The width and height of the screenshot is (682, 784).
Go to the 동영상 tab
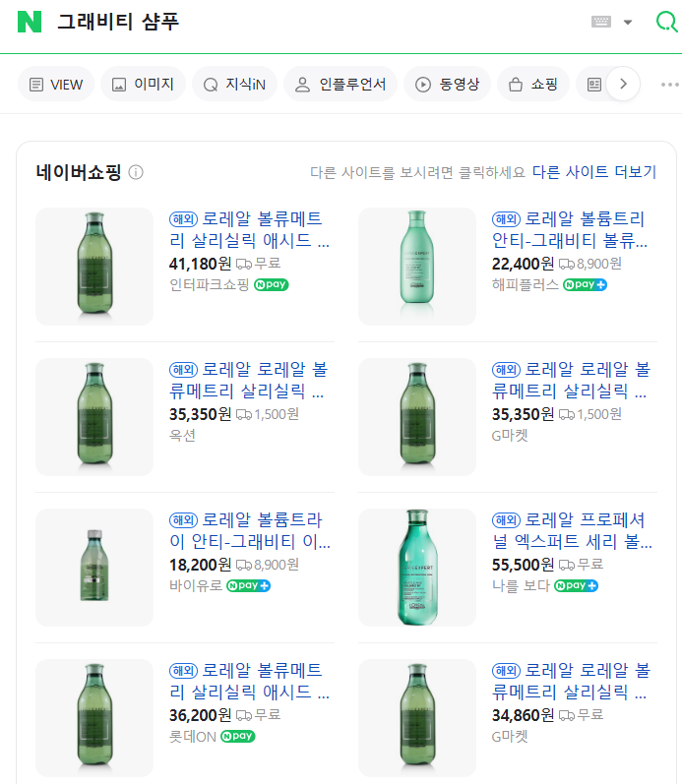click(449, 85)
